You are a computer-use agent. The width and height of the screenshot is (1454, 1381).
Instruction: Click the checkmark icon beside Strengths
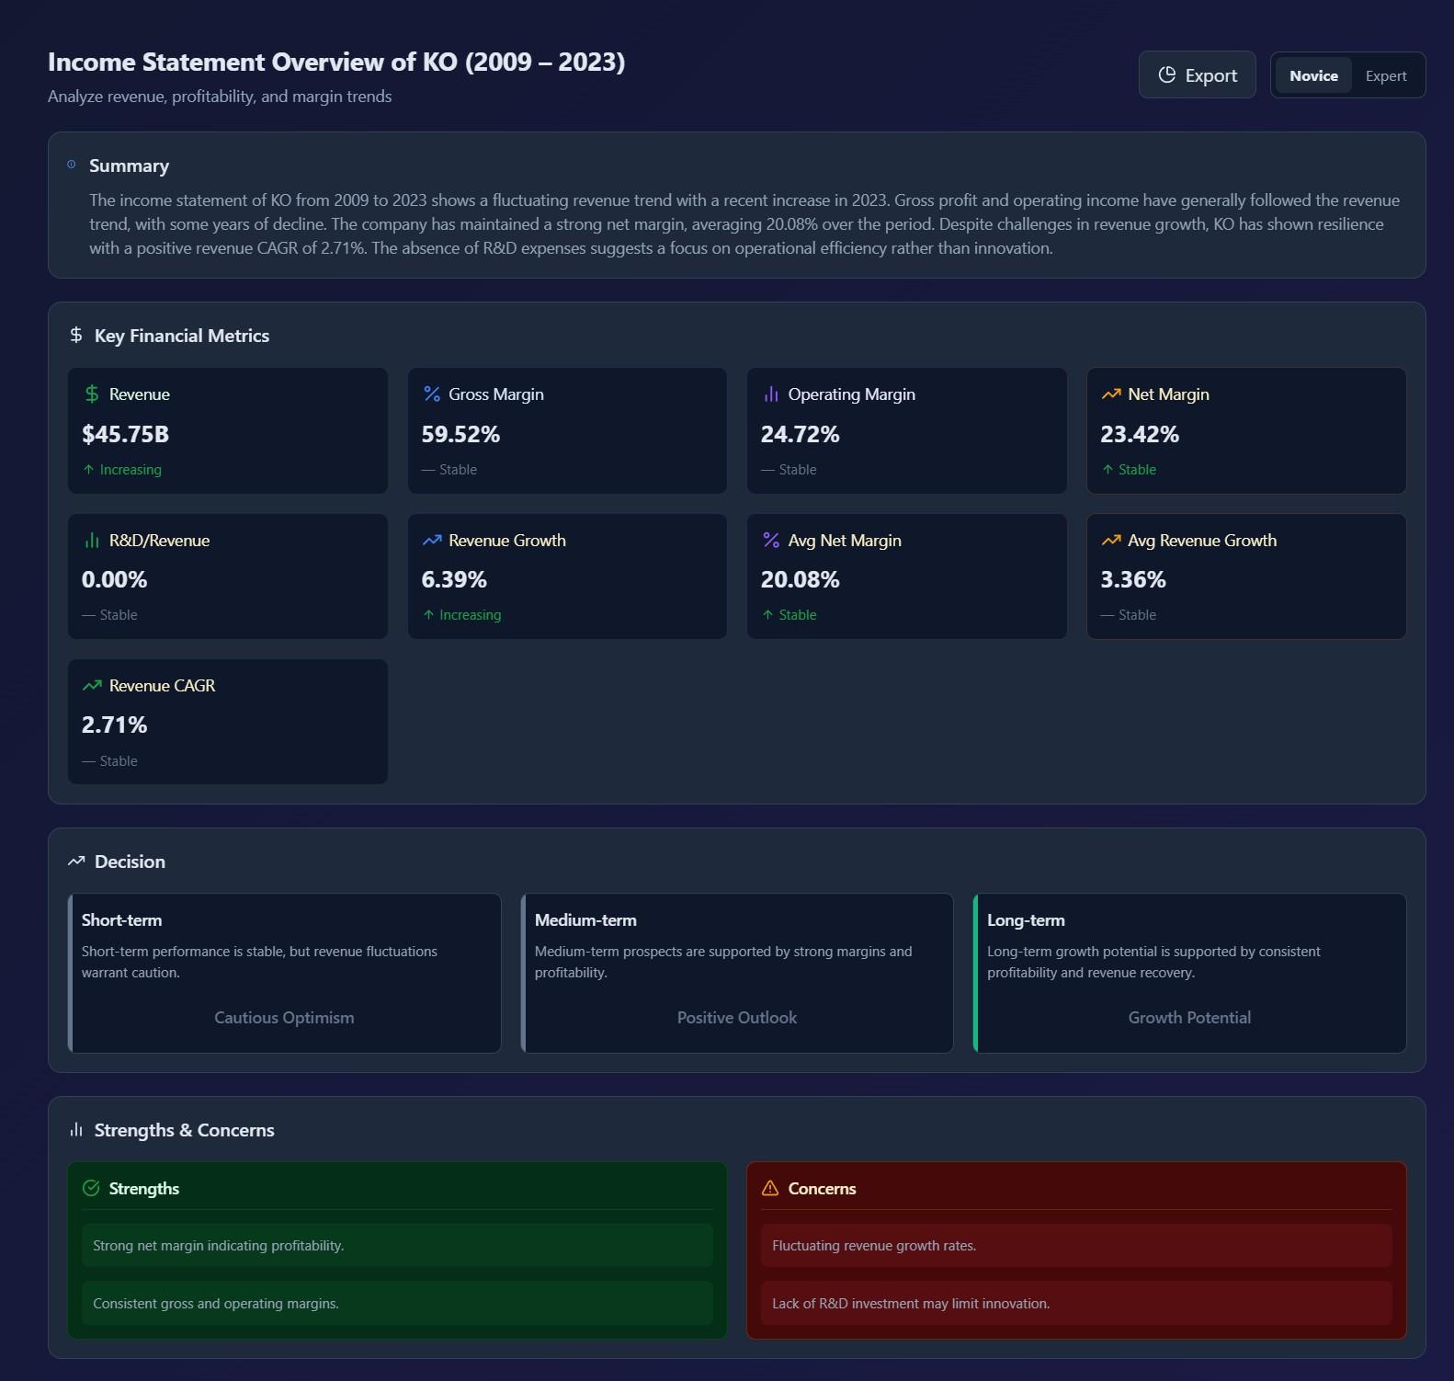tap(91, 1188)
